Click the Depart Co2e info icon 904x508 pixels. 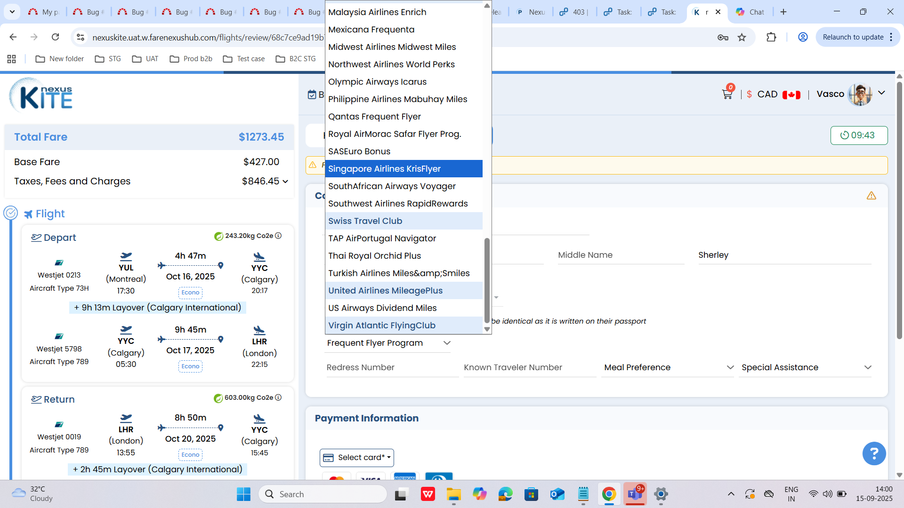[278, 236]
